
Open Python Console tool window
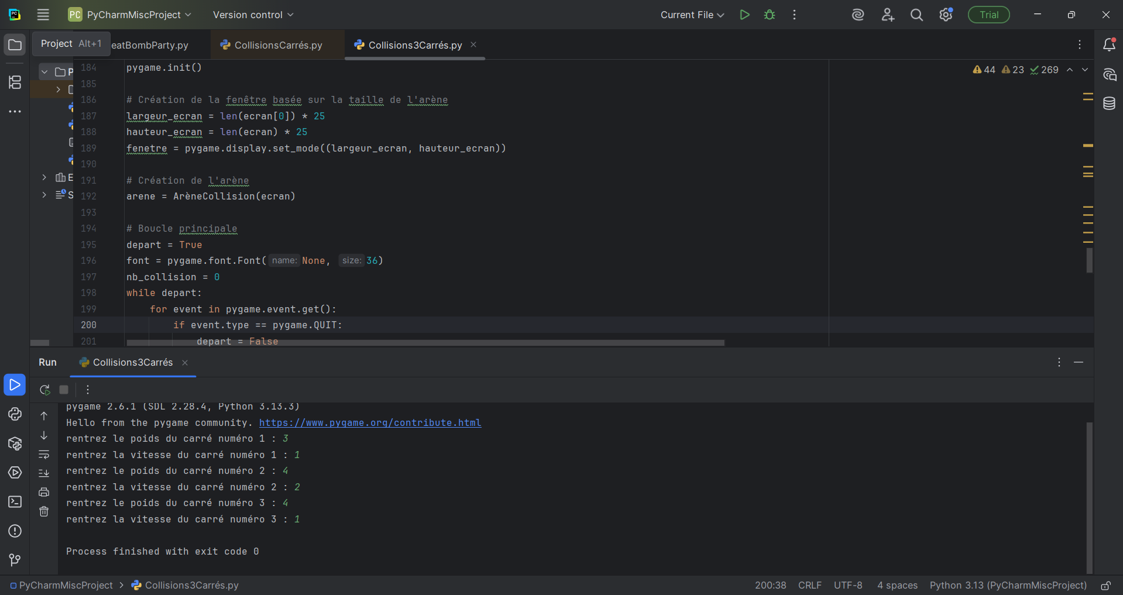coord(15,414)
